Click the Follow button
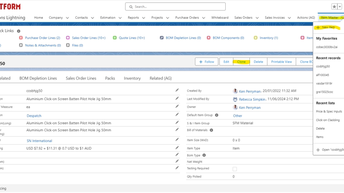 (206, 62)
